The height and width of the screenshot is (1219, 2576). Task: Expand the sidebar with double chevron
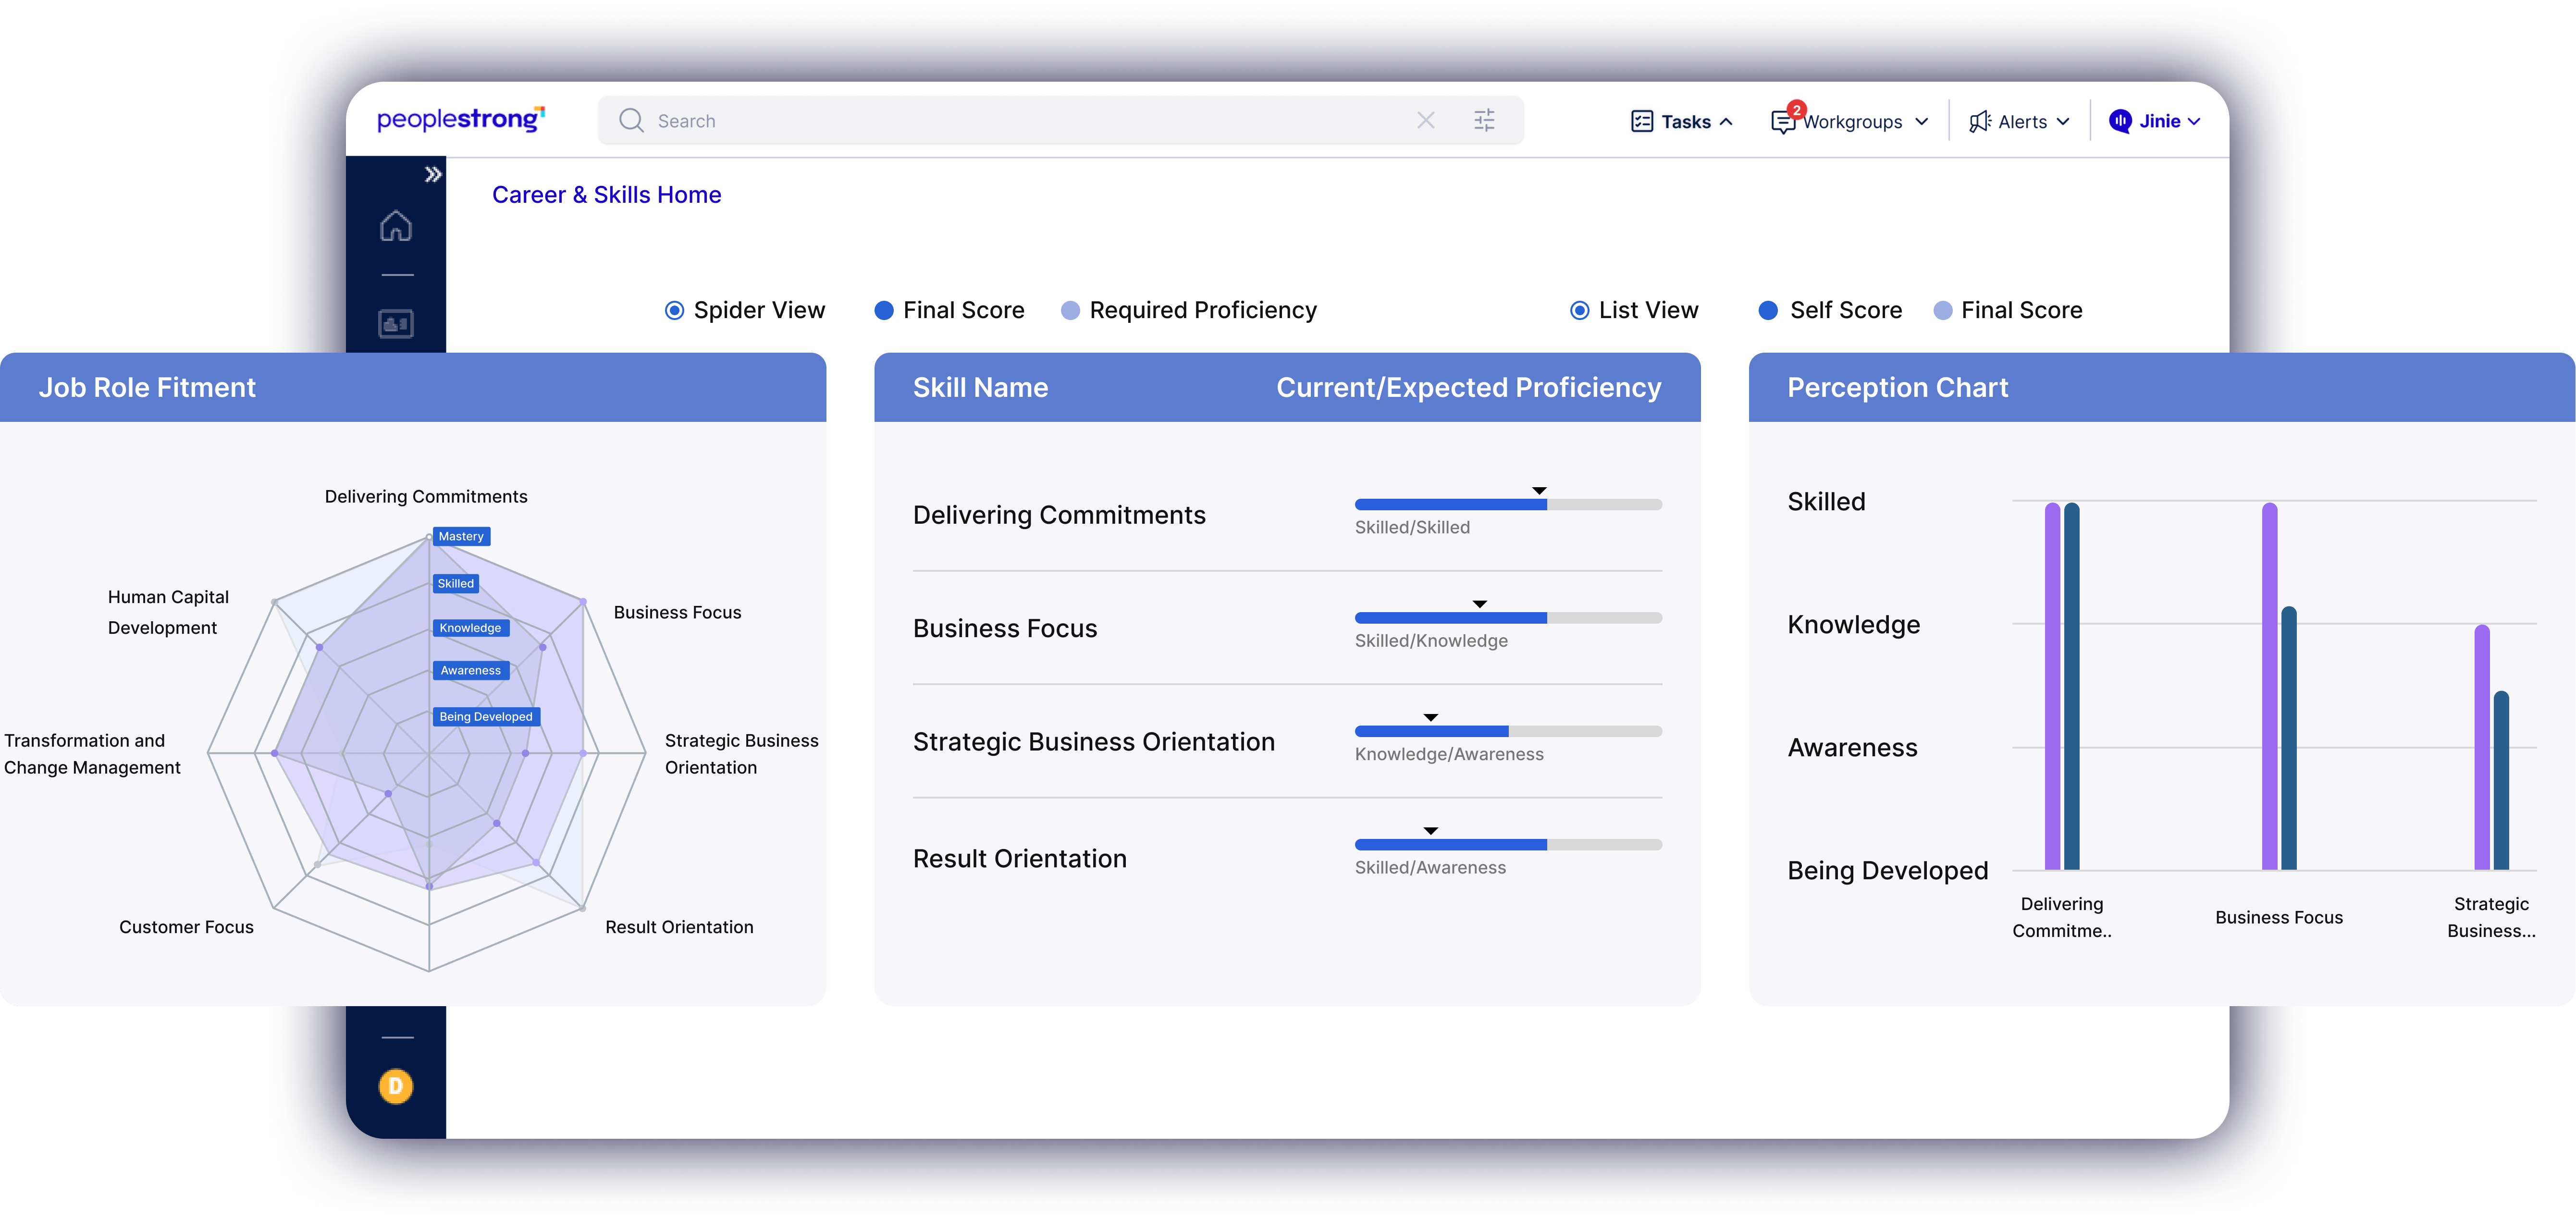tap(432, 175)
